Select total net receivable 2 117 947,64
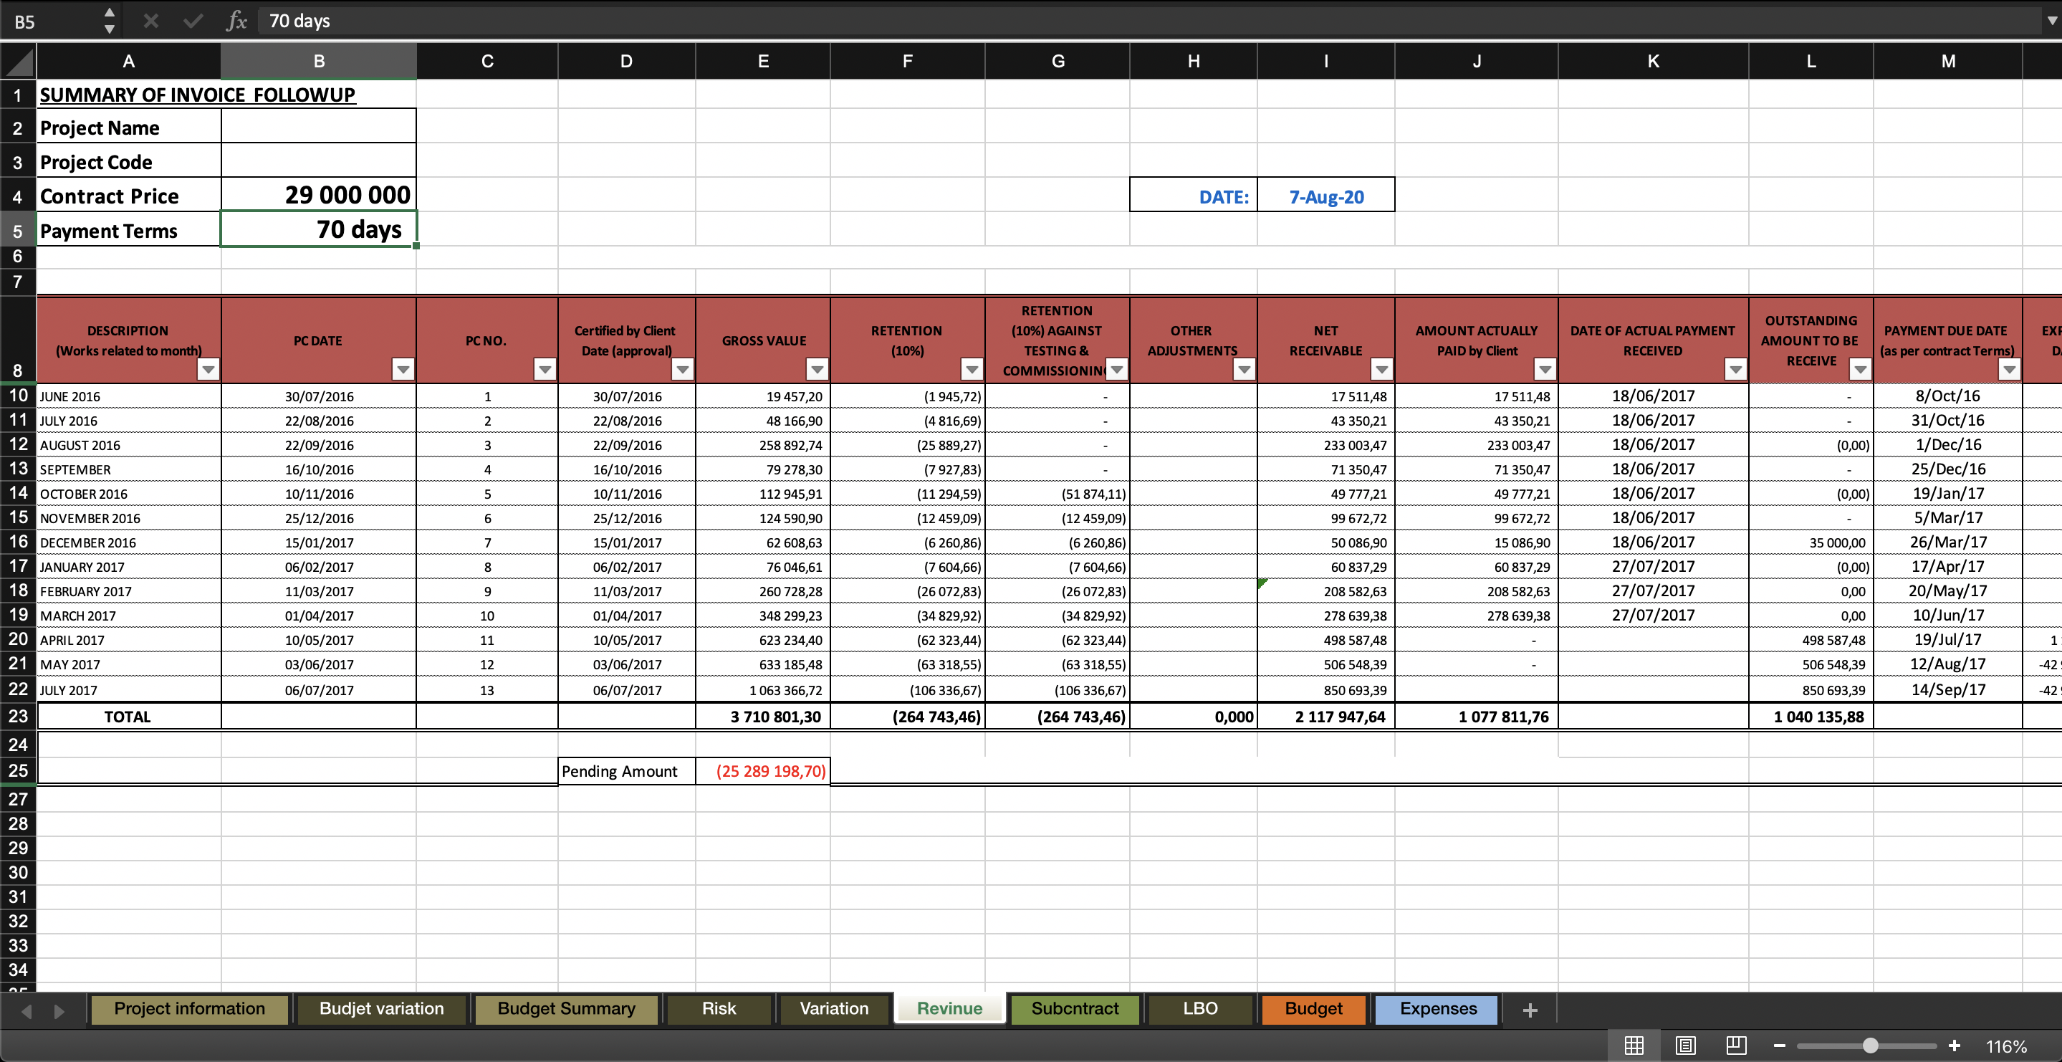 tap(1325, 717)
